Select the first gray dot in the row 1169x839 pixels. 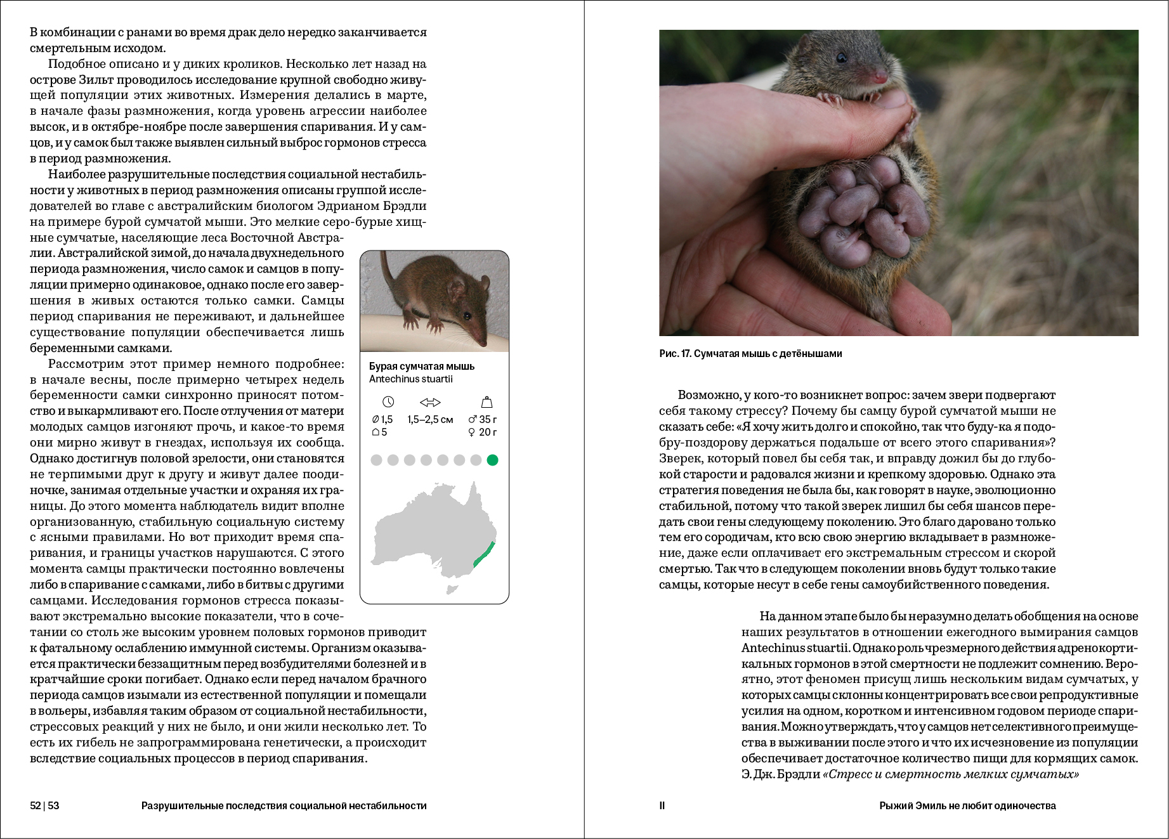[x=376, y=460]
